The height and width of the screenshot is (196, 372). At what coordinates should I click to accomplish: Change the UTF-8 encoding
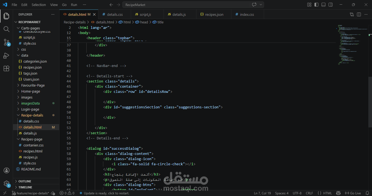click(297, 193)
